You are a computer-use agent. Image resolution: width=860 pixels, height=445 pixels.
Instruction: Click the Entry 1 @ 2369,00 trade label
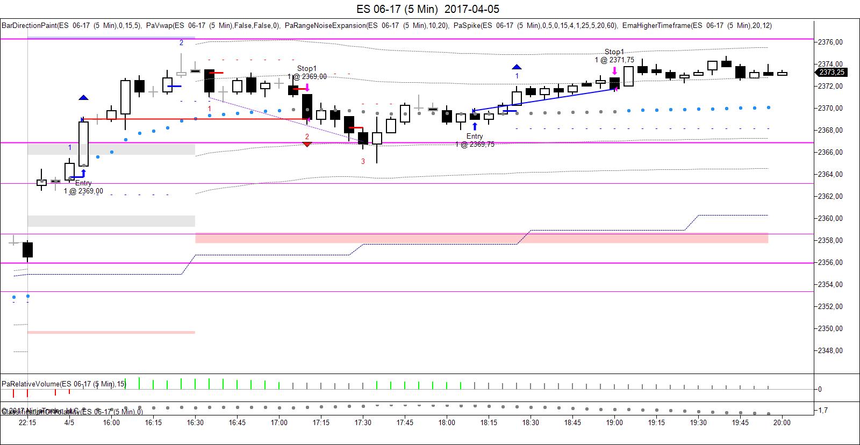[83, 187]
